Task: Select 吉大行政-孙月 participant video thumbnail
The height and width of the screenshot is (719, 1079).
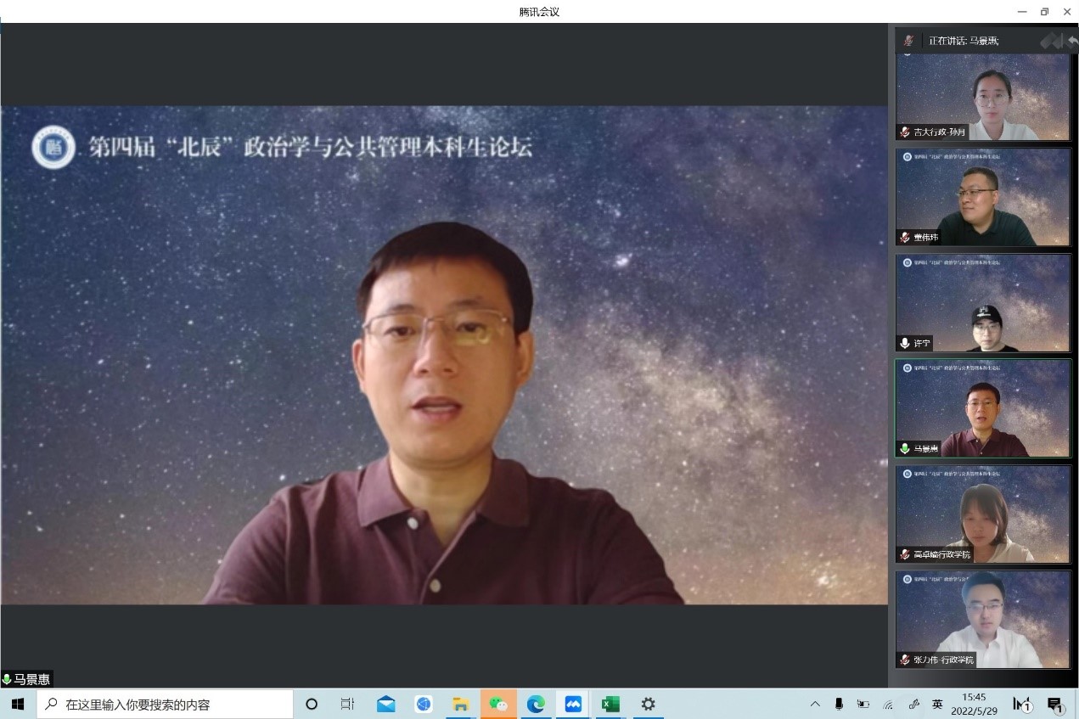Action: point(983,98)
